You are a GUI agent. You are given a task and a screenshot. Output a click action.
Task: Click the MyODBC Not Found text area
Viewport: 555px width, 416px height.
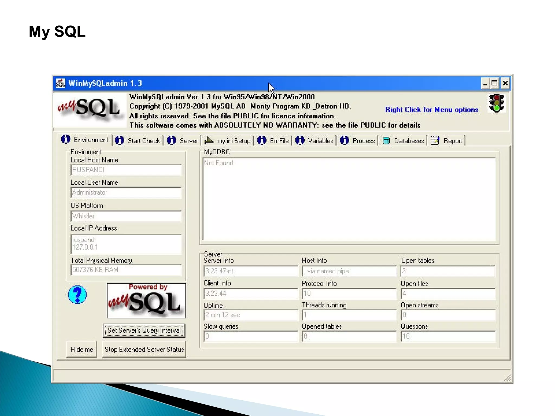click(349, 199)
